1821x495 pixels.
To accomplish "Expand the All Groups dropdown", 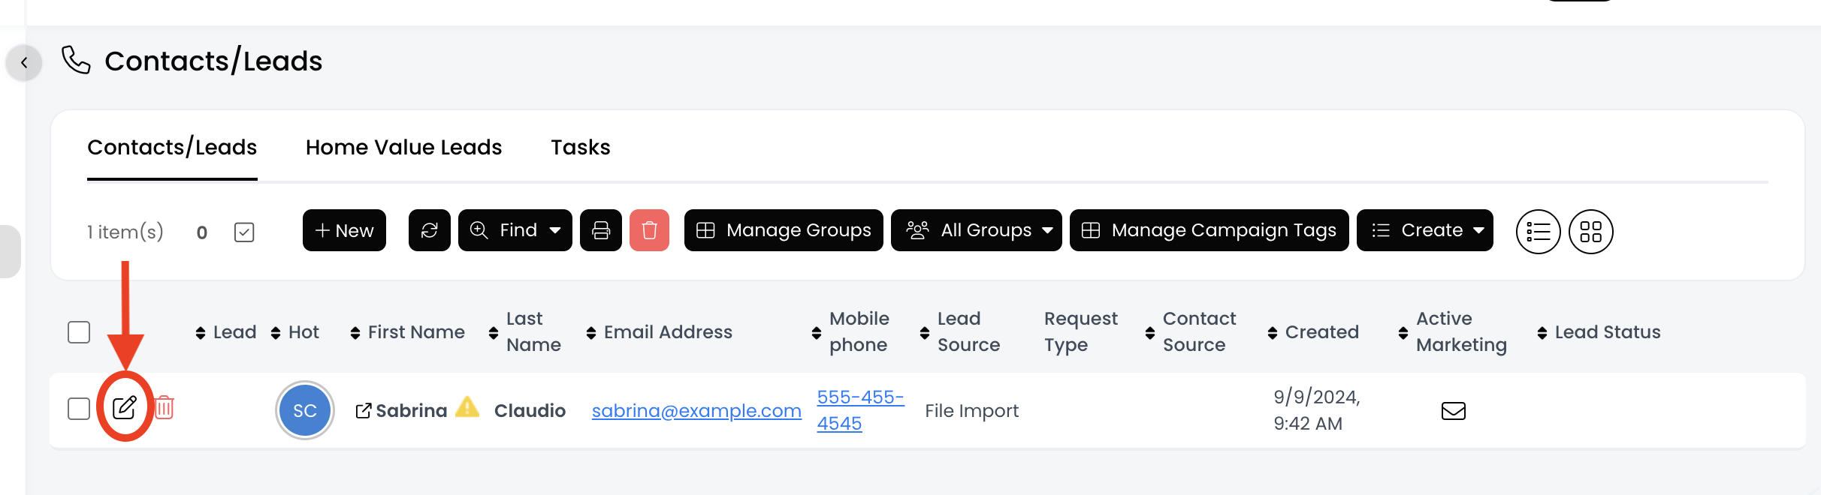I will pyautogui.click(x=976, y=230).
